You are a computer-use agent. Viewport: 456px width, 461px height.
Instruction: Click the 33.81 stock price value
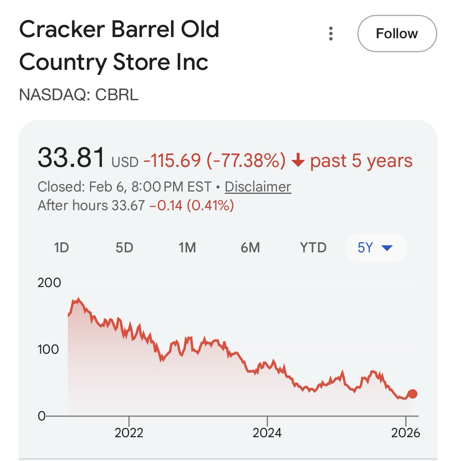coord(71,158)
